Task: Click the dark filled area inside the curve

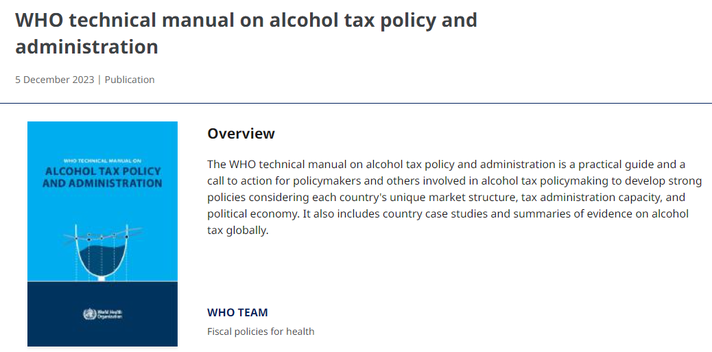Action: click(x=102, y=259)
